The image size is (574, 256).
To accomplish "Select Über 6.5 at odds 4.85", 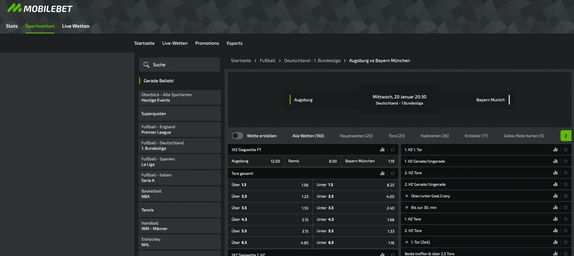I will click(270, 243).
